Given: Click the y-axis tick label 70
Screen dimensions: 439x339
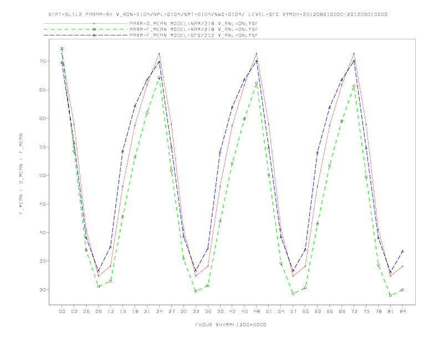Looking at the screenshot, I should [x=43, y=61].
